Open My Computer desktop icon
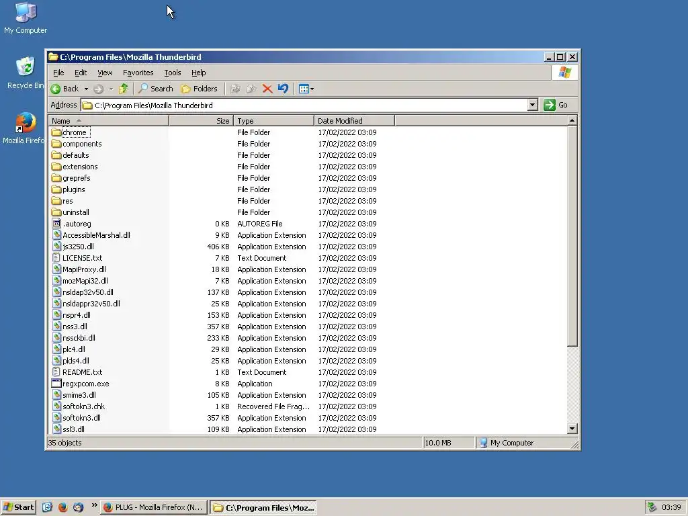The width and height of the screenshot is (688, 516). (26, 18)
